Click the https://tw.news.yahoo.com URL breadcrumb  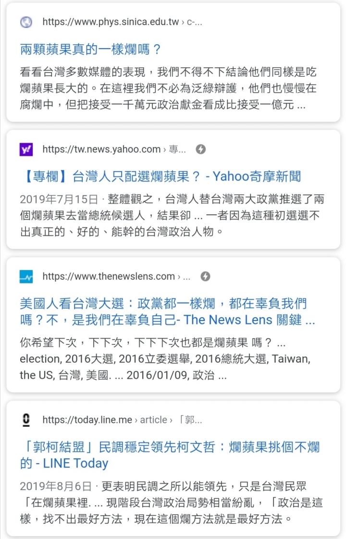point(101,149)
